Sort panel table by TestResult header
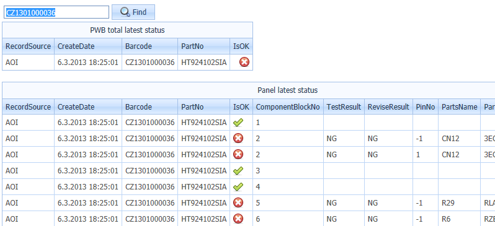The height and width of the screenshot is (226, 495). pos(344,106)
